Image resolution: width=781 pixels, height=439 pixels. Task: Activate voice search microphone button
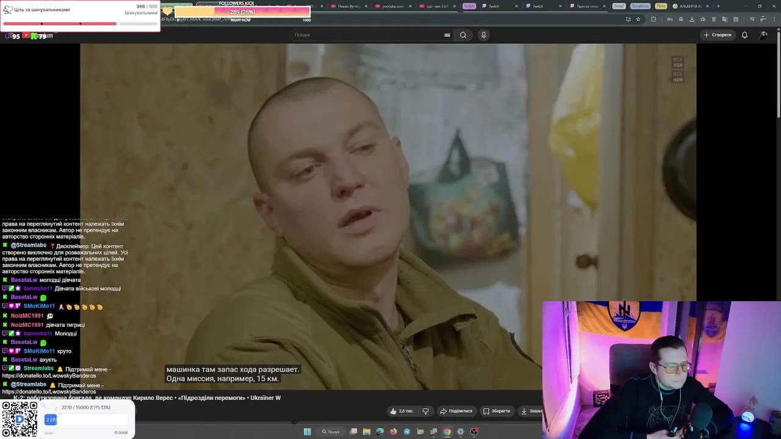[484, 35]
